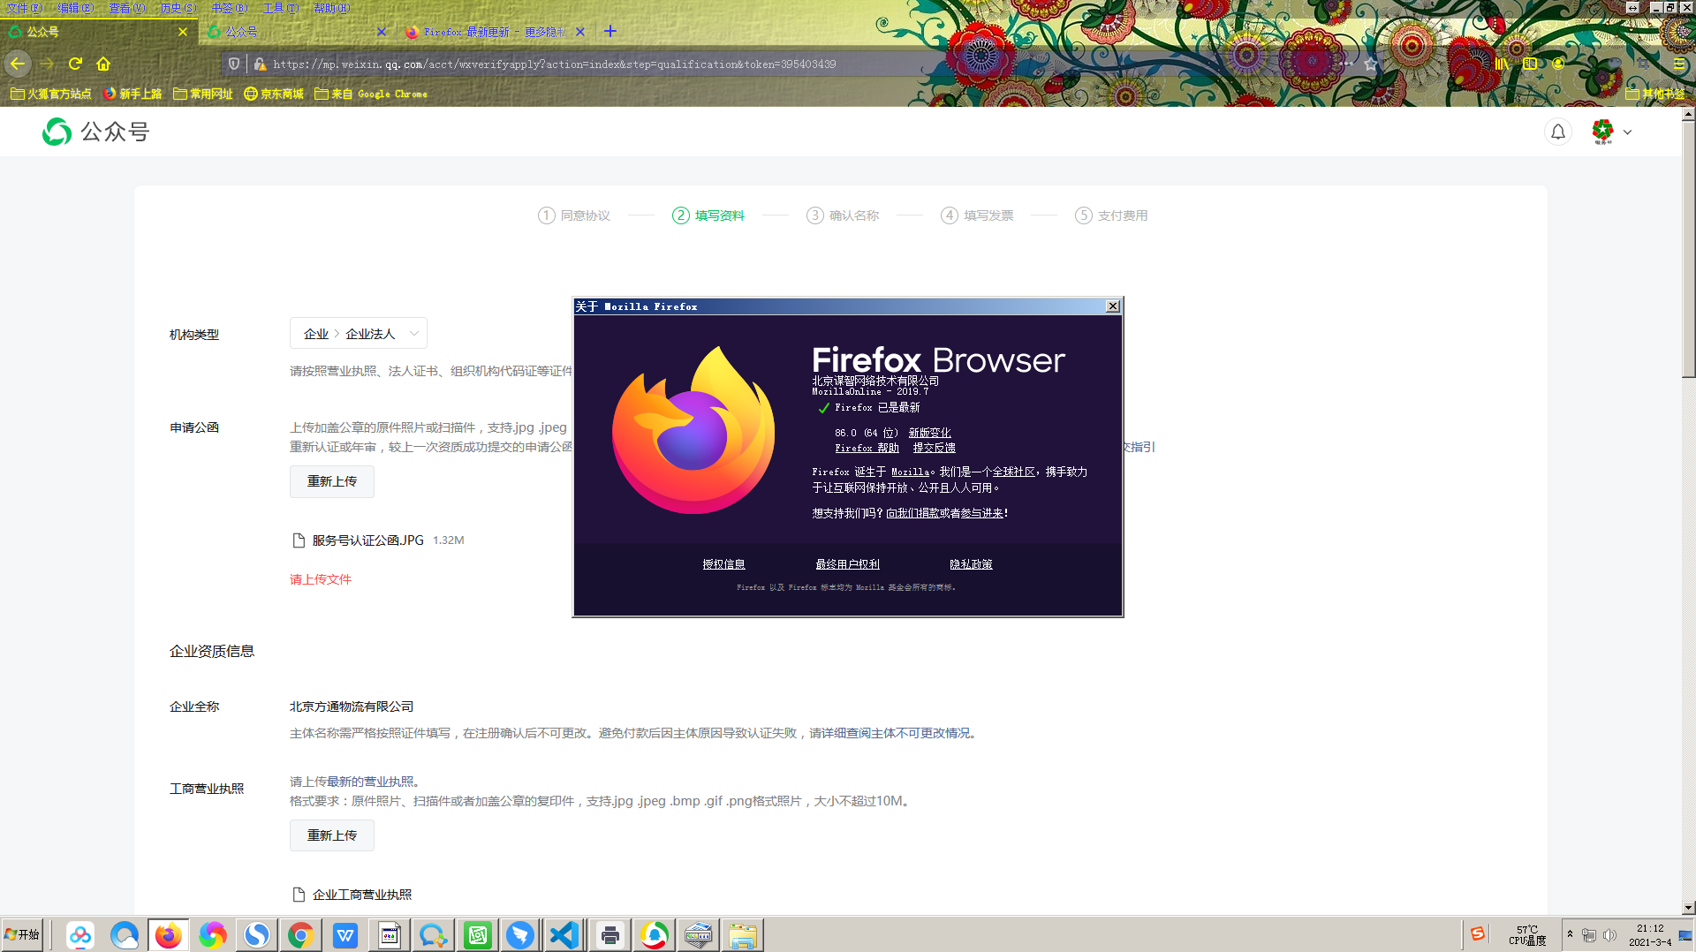Show hidden tray icons arrow

(1570, 933)
